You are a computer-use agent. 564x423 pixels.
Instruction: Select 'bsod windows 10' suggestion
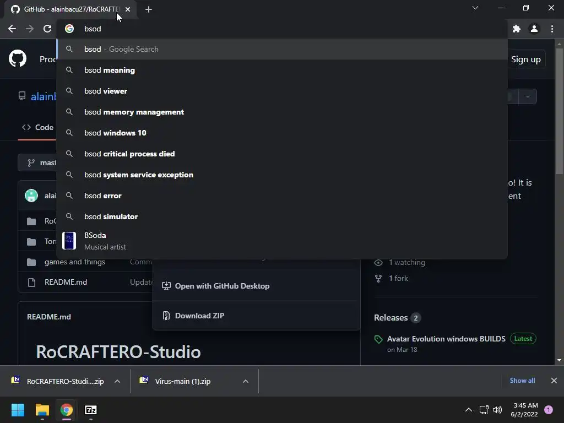[282, 133]
